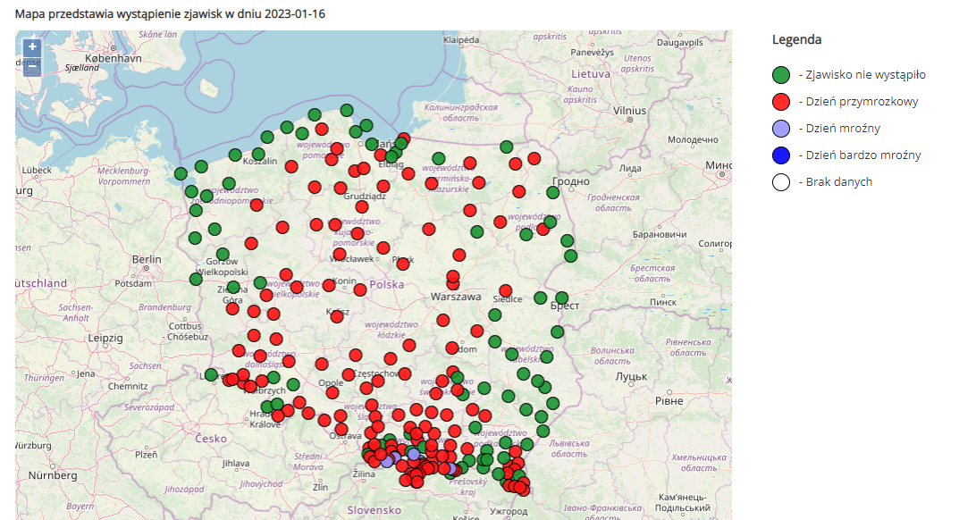The width and height of the screenshot is (959, 520).
Task: Click the Česko country label
Action: click(211, 439)
